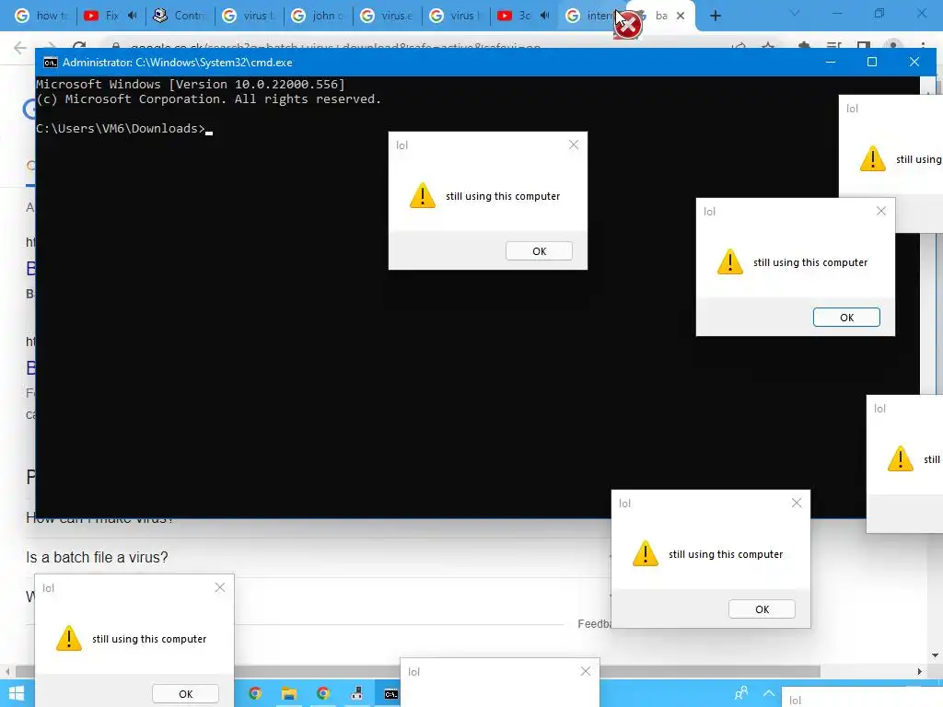Click the warning icon in the dialog with highlighted OK
The height and width of the screenshot is (707, 943).
(730, 261)
